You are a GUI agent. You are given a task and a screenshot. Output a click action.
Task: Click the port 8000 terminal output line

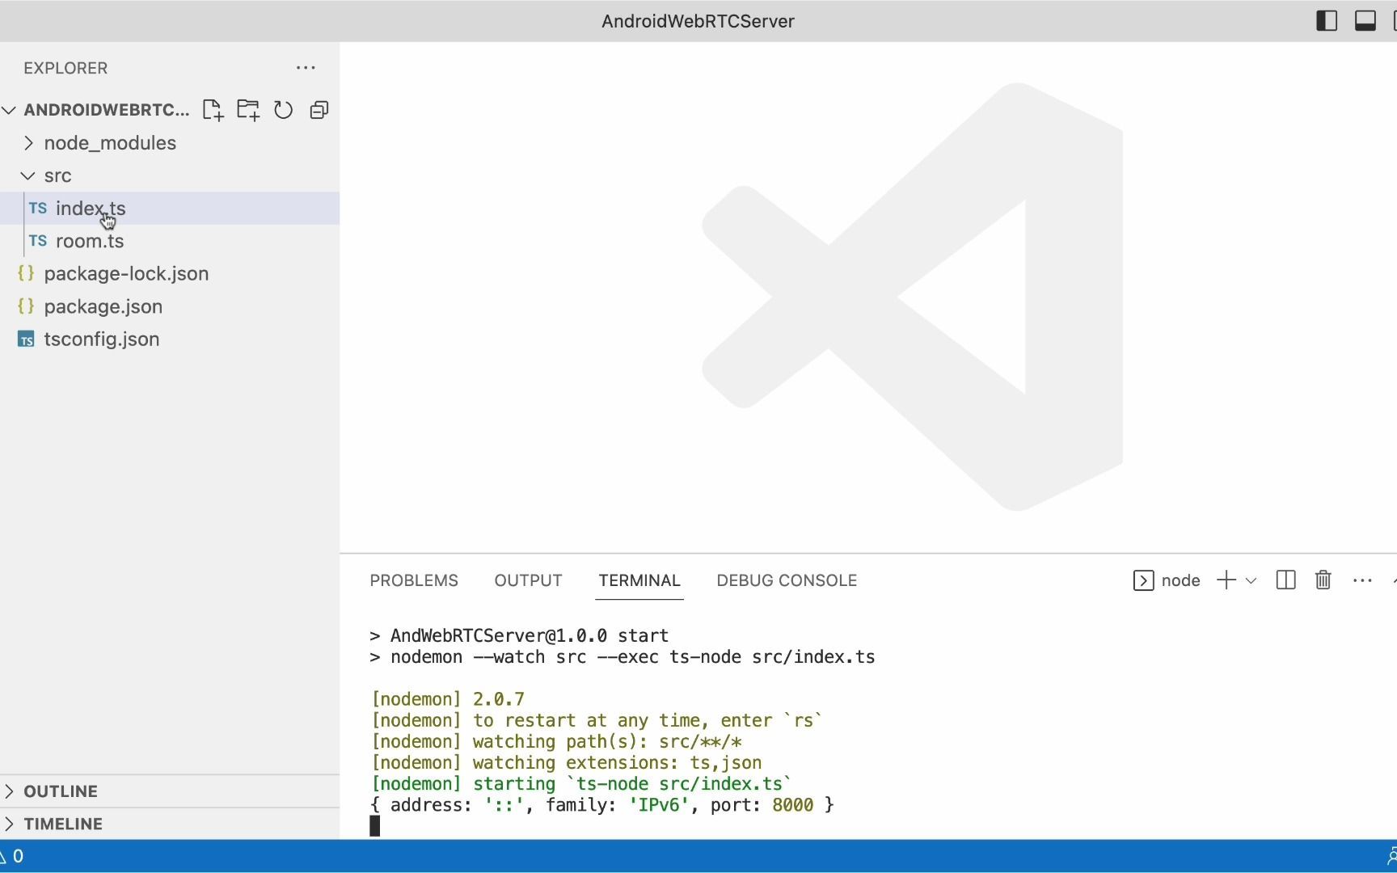pos(602,805)
